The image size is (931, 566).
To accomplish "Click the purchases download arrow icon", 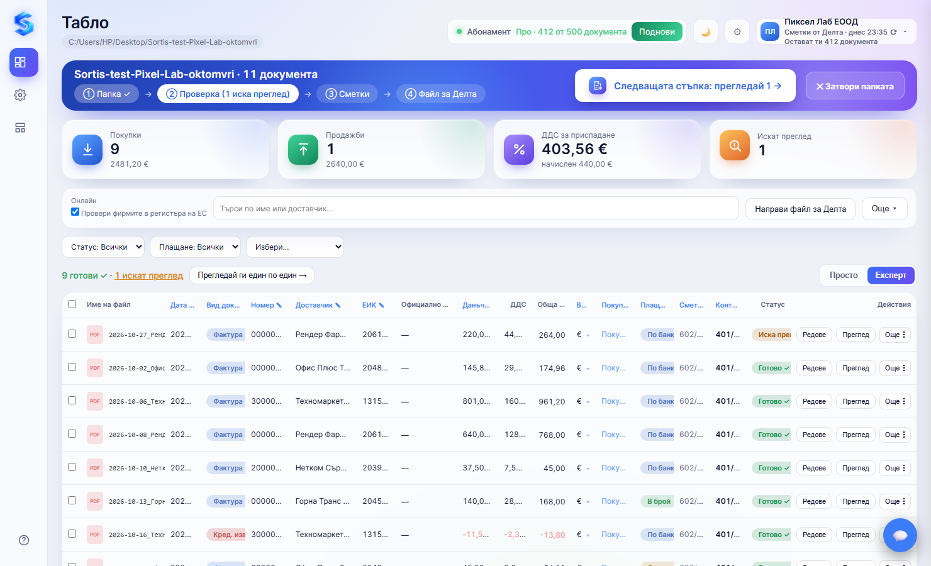I will coord(87,150).
